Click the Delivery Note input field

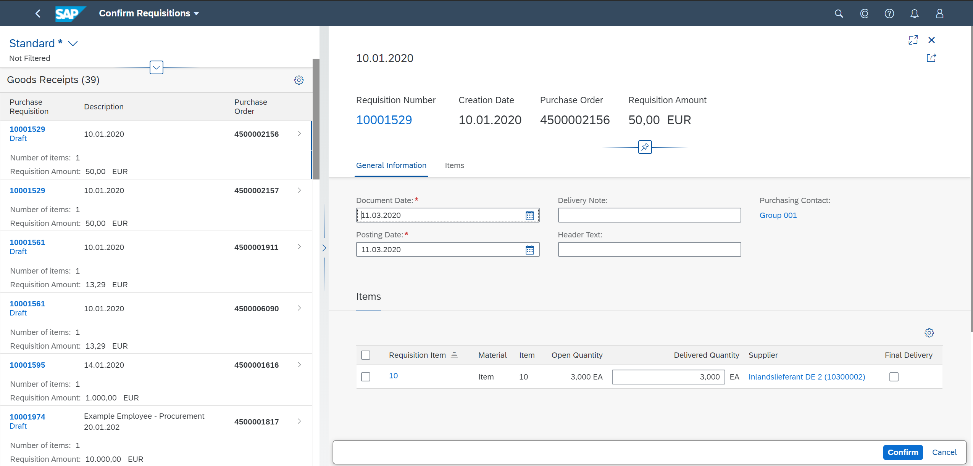coord(649,215)
